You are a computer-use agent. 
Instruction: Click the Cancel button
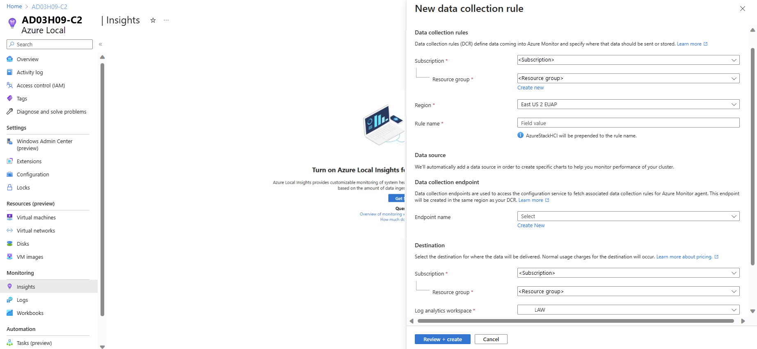pyautogui.click(x=491, y=339)
